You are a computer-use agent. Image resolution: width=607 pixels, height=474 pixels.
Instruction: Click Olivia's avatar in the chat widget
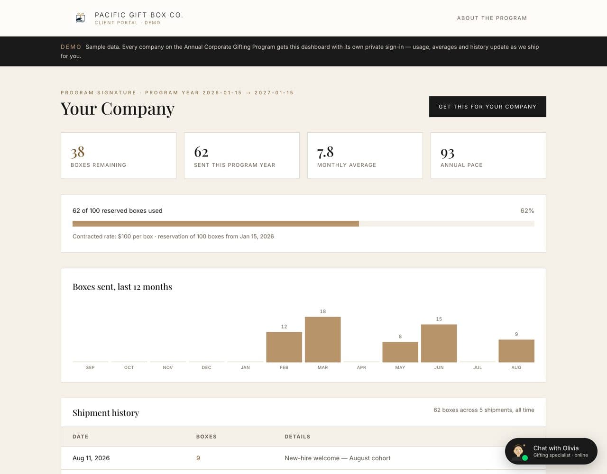[x=518, y=451]
